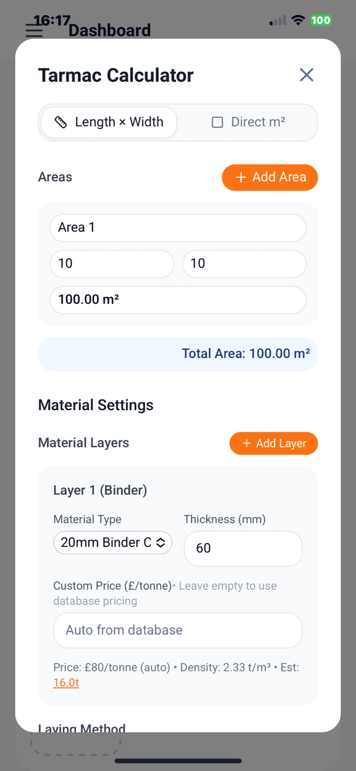Click the plus icon on Add Area
The height and width of the screenshot is (771, 356).
[x=240, y=177]
